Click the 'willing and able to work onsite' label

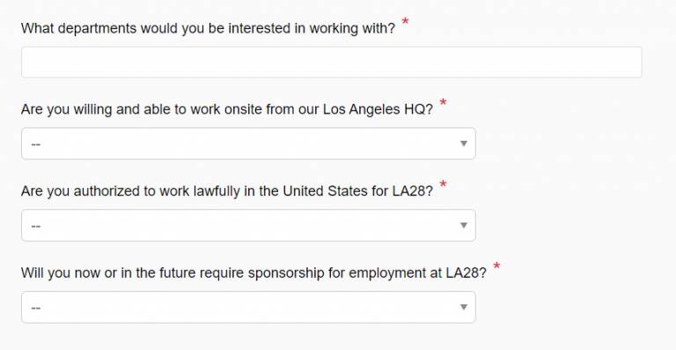[x=227, y=110]
